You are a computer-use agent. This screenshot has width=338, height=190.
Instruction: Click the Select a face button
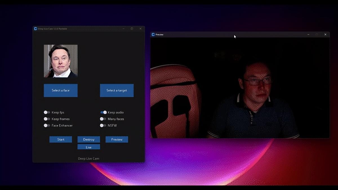pos(61,90)
